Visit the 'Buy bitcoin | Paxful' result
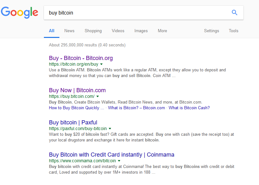Screen dimensions: 259x185 (73, 122)
